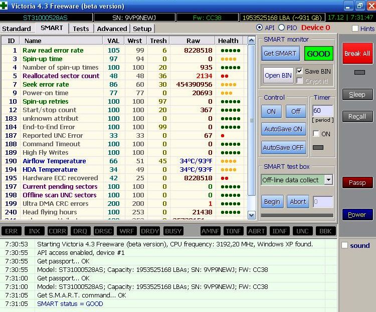The height and width of the screenshot is (312, 376).
Task: Click the ABRT error indicator
Action: pos(256,231)
